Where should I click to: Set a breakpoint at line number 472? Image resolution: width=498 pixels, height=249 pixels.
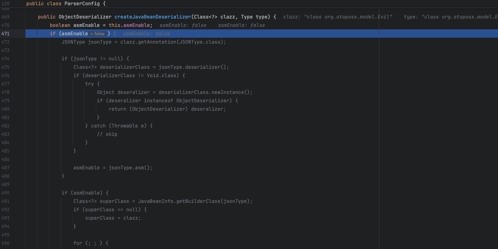point(5,42)
